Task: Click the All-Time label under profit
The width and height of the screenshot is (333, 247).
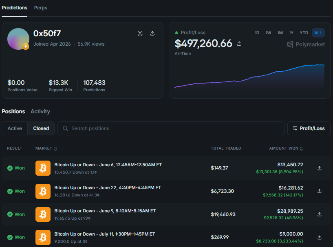Action: pos(183,54)
